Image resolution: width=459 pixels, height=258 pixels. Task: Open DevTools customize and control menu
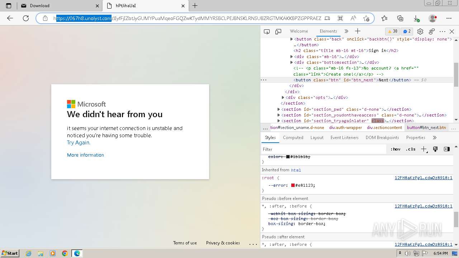(443, 32)
